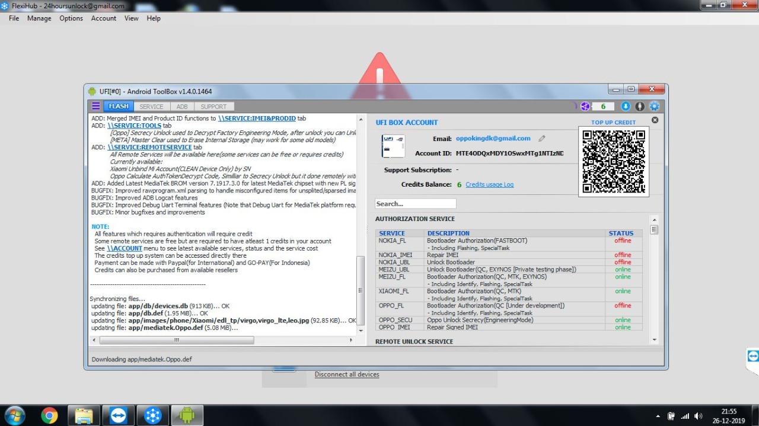Follow the \\SERVICE:IMEI&PRODID link
This screenshot has width=759, height=426.
click(256, 118)
